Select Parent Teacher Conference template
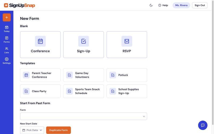Screen dimensions: 214x134 click(x=40, y=75)
